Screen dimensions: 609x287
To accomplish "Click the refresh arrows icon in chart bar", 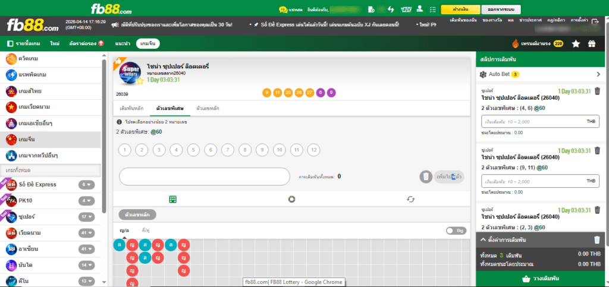I will click(x=410, y=199).
